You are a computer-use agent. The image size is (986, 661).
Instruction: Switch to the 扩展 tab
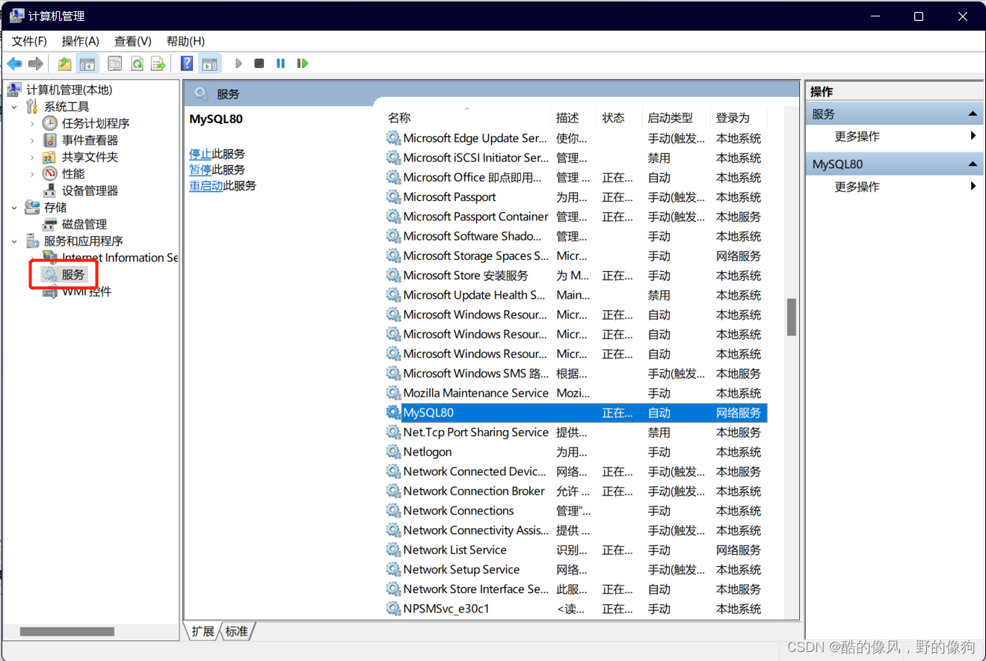(203, 632)
